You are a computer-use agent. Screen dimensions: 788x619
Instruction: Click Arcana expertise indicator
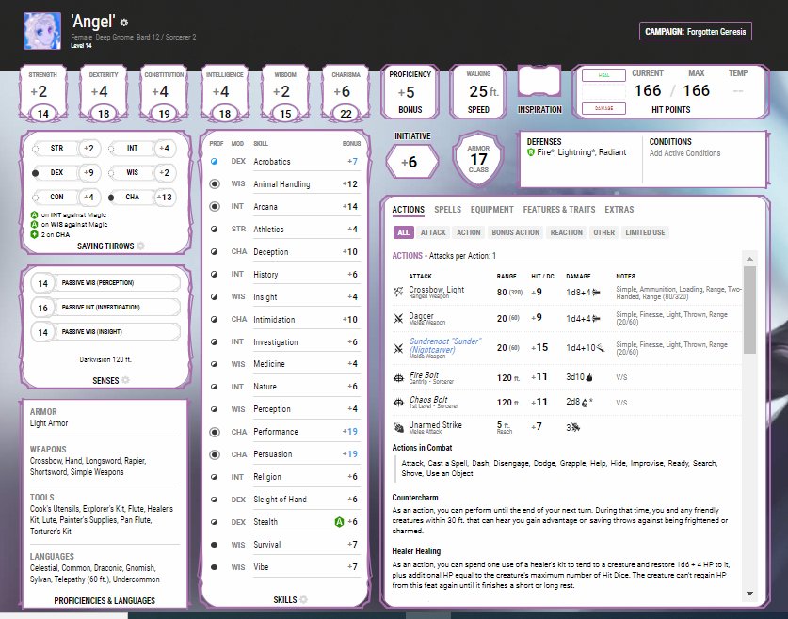click(215, 206)
